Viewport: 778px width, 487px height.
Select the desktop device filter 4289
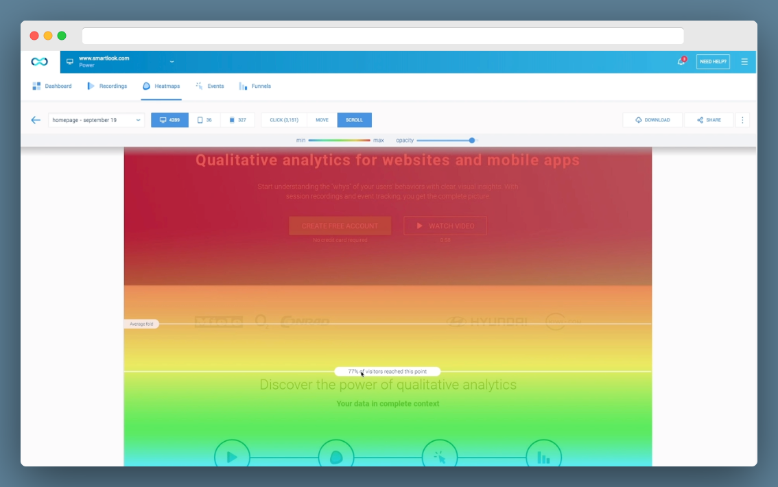[x=169, y=120]
